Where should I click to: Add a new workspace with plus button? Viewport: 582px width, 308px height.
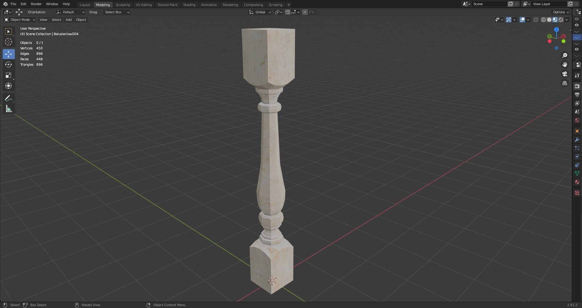pos(289,5)
